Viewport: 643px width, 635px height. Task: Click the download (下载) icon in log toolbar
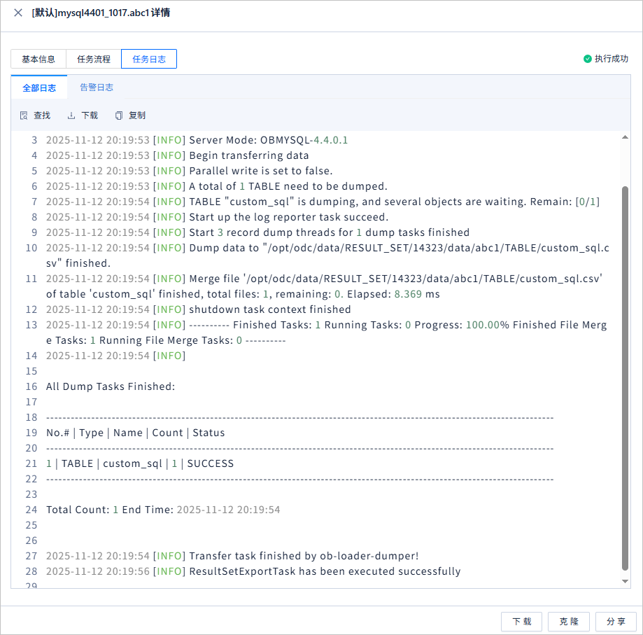point(71,116)
